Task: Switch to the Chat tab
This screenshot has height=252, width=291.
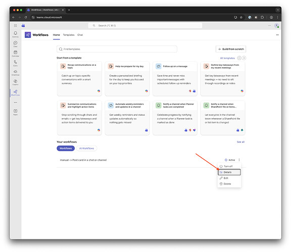Action: click(80, 35)
